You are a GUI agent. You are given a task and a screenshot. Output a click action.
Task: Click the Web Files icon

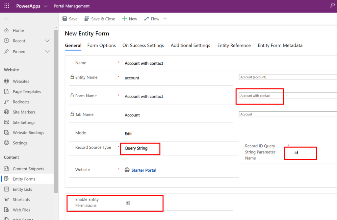coord(7,210)
